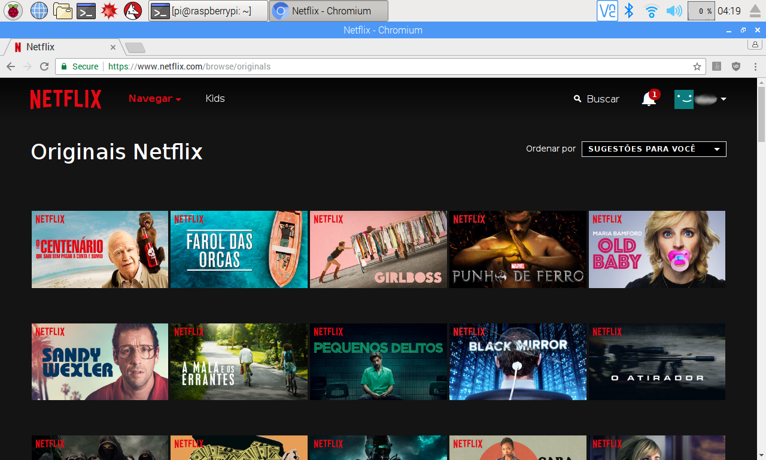
Task: Click the CPU usage monitor
Action: pos(701,11)
